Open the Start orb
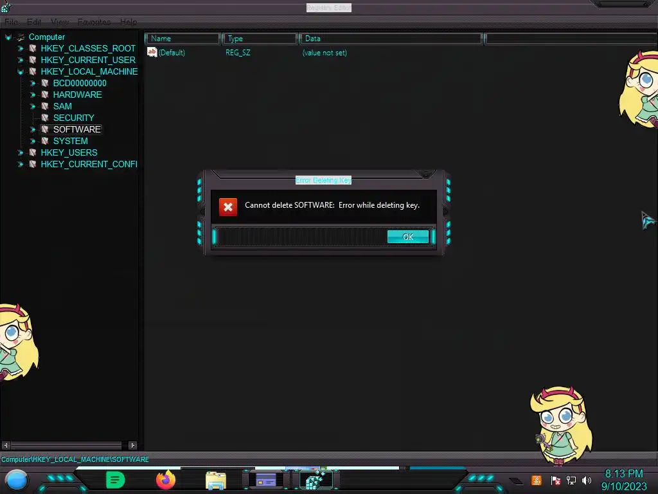Image resolution: width=658 pixels, height=494 pixels. [17, 480]
